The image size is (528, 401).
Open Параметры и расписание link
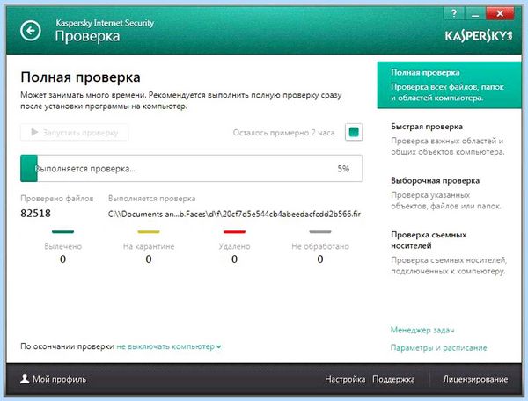tap(438, 348)
